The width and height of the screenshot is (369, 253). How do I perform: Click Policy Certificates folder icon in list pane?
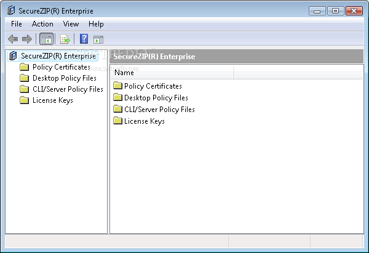117,86
